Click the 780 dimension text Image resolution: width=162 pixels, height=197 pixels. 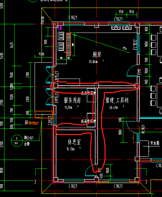click(12, 110)
